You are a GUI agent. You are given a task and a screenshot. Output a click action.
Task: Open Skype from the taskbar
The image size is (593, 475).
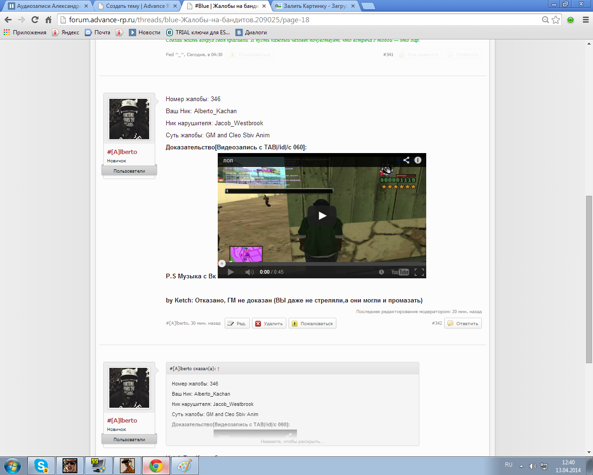point(41,466)
